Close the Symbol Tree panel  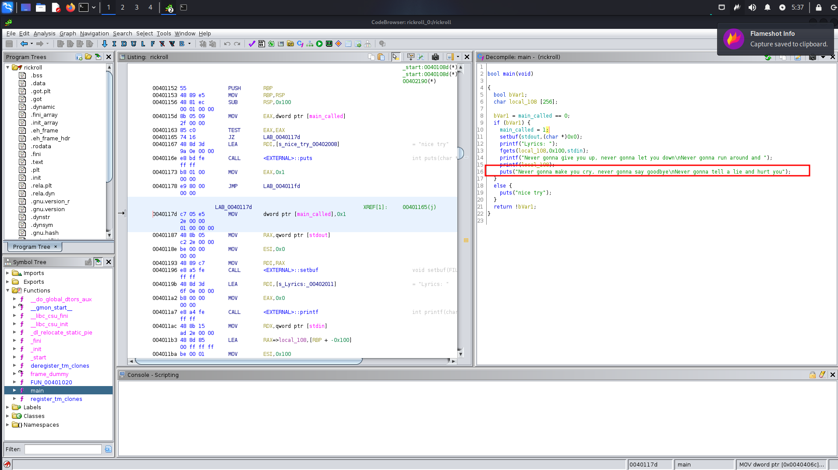click(x=109, y=262)
